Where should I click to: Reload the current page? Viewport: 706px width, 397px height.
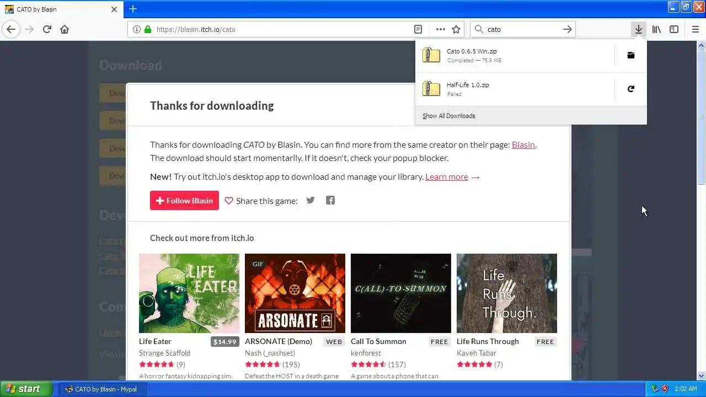tap(47, 29)
